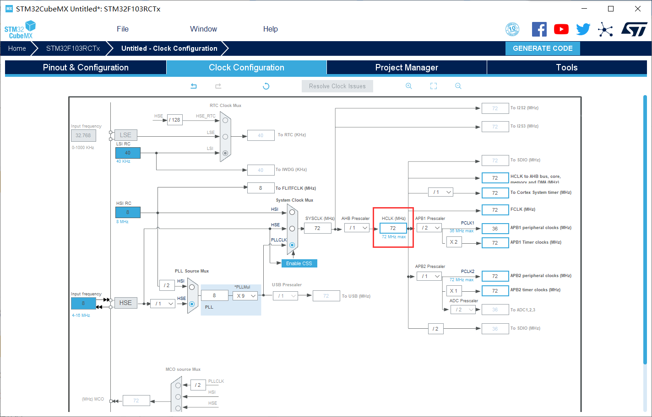Fit the clock diagram to view
The image size is (652, 417).
point(434,86)
